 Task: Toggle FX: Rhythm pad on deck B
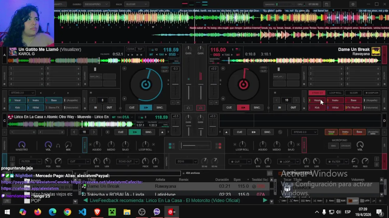[x=353, y=107]
